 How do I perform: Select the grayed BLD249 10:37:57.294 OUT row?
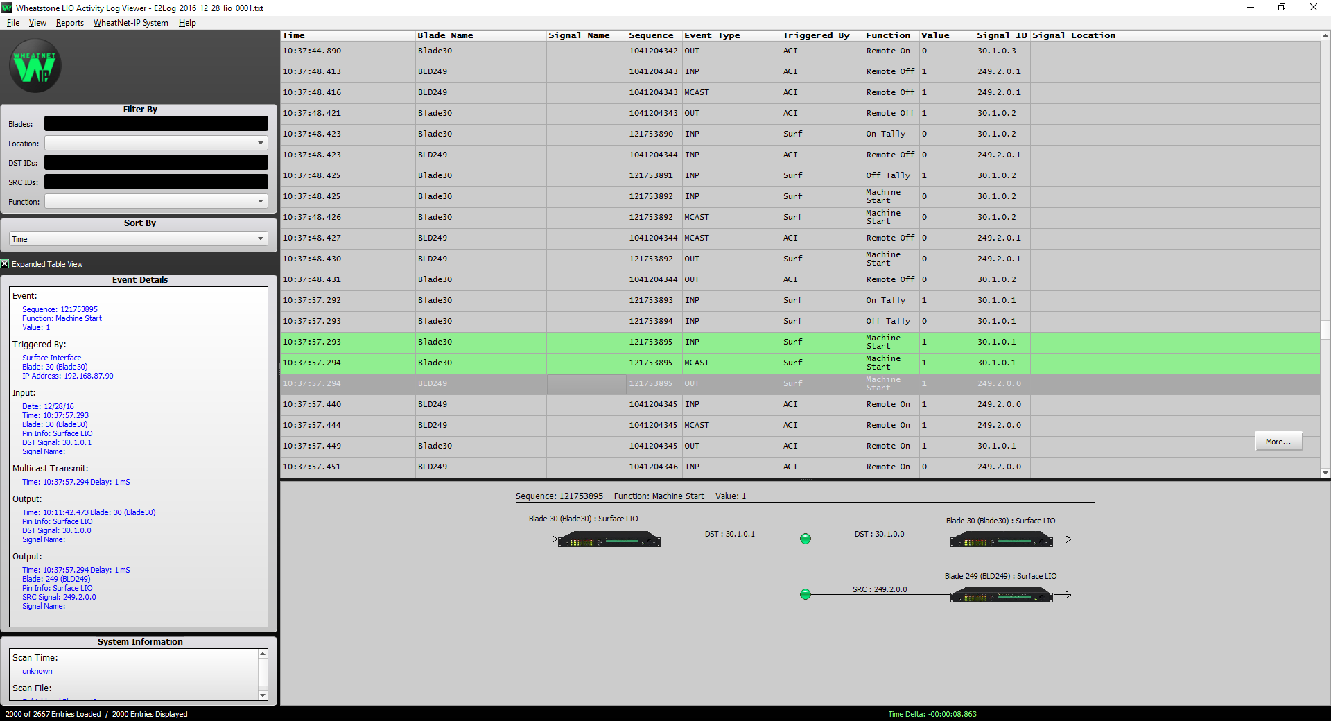coord(800,384)
